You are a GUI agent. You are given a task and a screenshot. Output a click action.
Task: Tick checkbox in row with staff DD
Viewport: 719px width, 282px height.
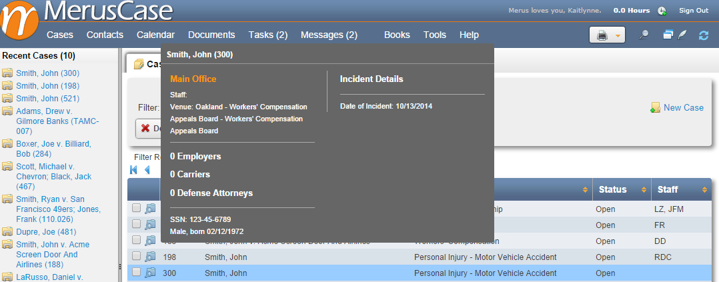click(x=136, y=240)
